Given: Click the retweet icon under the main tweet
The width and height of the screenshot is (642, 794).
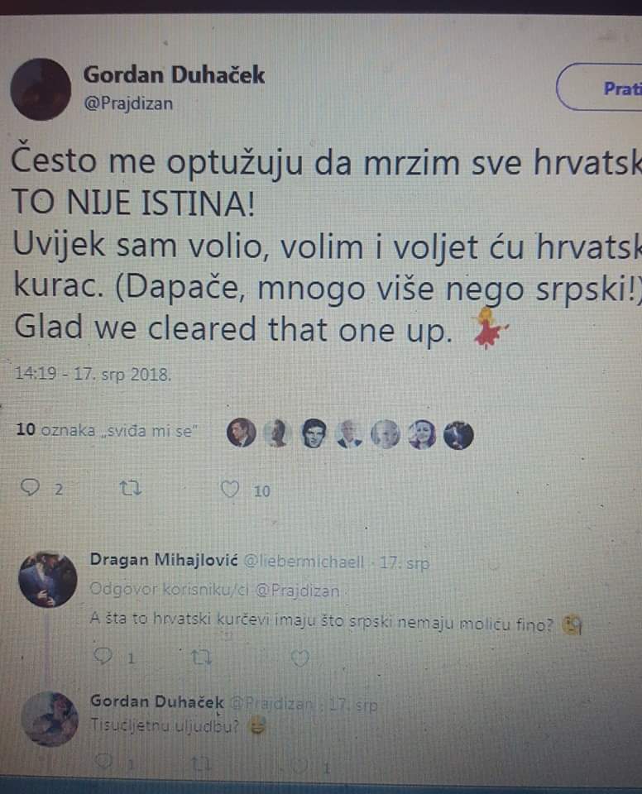Looking at the screenshot, I should (x=130, y=488).
